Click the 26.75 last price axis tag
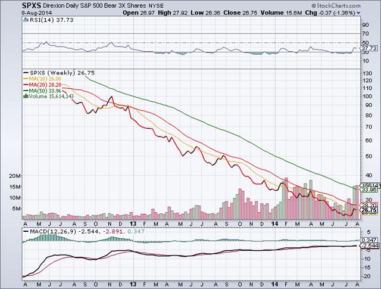 point(369,210)
